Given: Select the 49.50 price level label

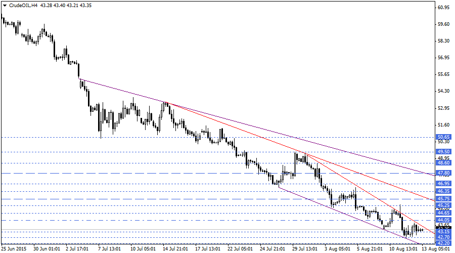Looking at the screenshot, I should point(444,152).
